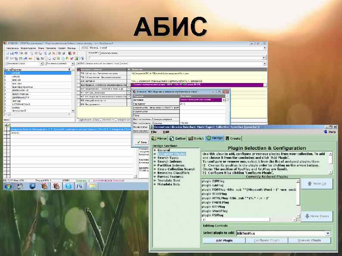342x256 pixels.
Task: Click the arrow icon beside Metadata Sets
Action: pyautogui.click(x=155, y=184)
